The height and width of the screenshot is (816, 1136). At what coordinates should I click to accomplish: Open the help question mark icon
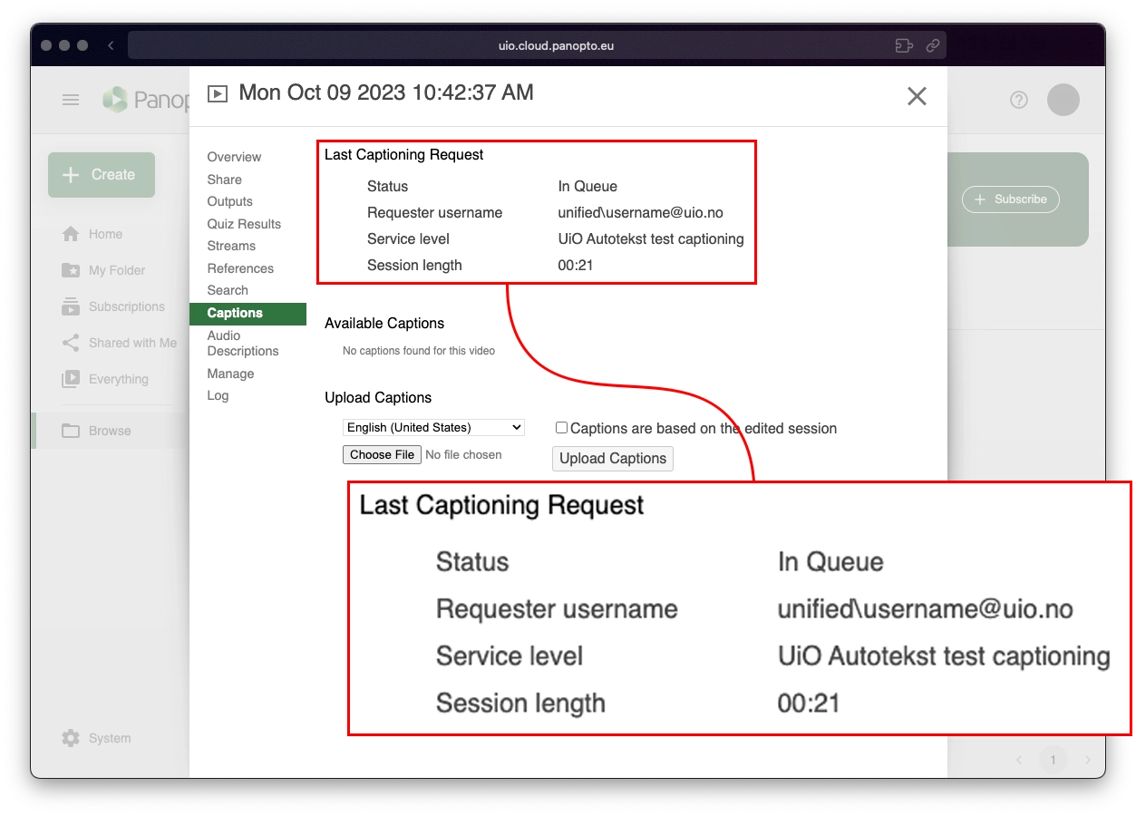point(1019,100)
